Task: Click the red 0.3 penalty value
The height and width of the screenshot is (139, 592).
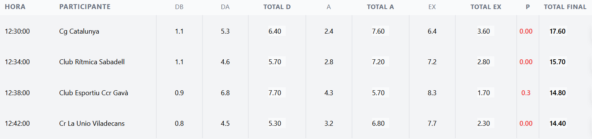Action: tap(526, 93)
